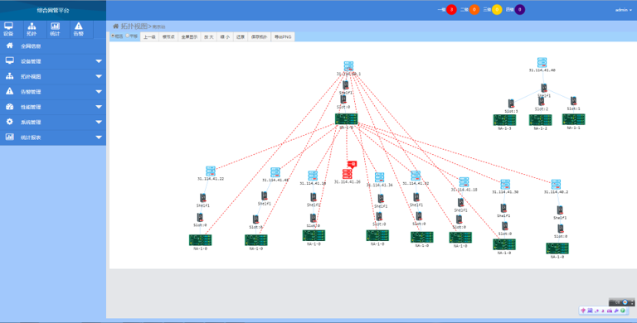The height and width of the screenshot is (323, 637).
Task: Select the first radio option (框选)
Action: (x=113, y=36)
